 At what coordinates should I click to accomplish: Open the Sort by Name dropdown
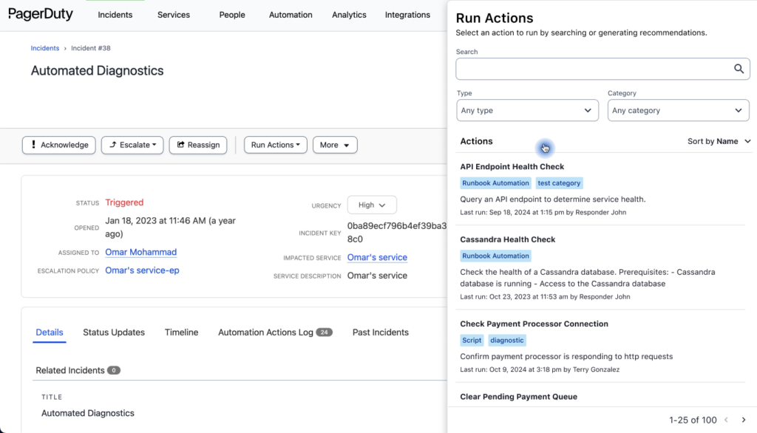718,141
